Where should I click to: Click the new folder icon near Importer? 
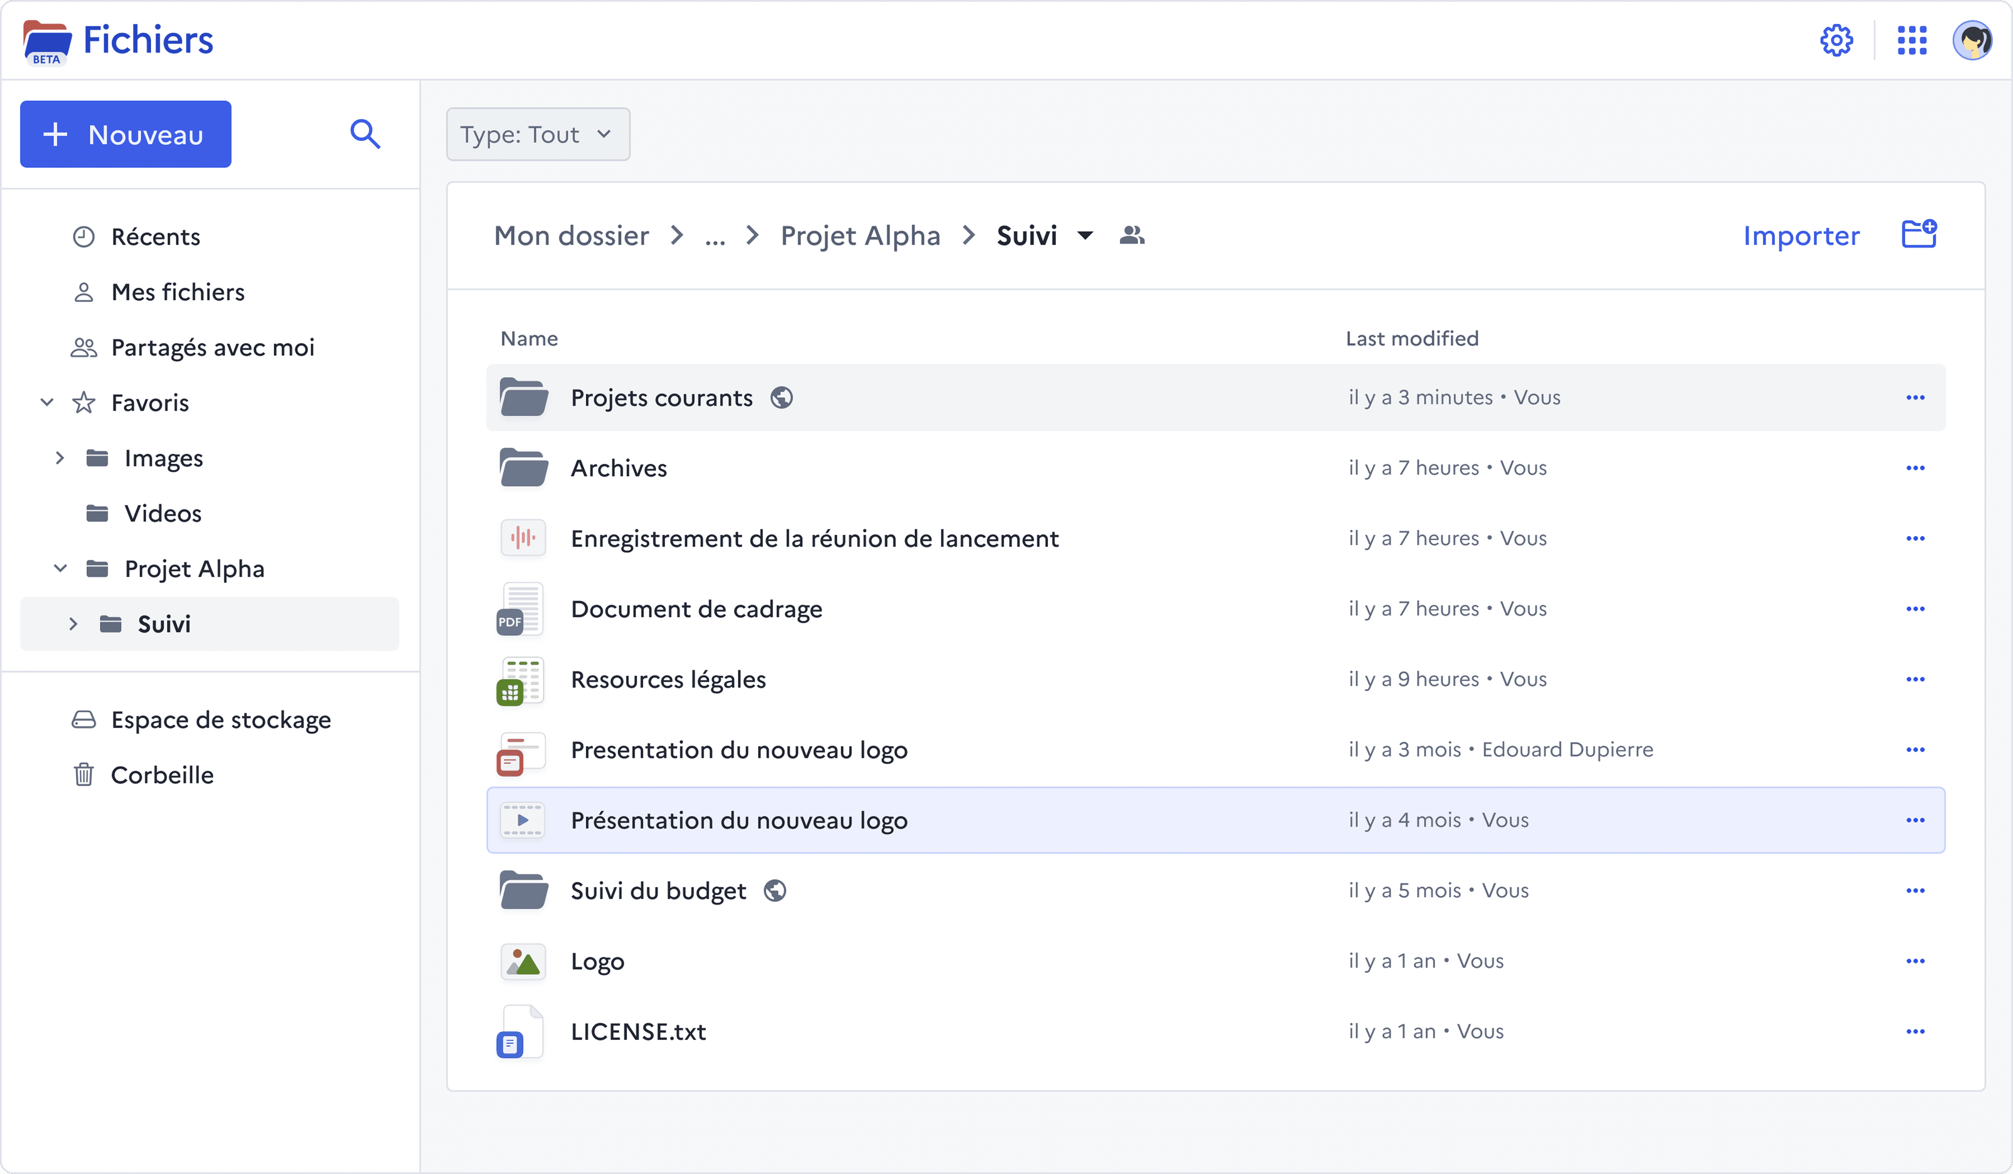[1918, 235]
